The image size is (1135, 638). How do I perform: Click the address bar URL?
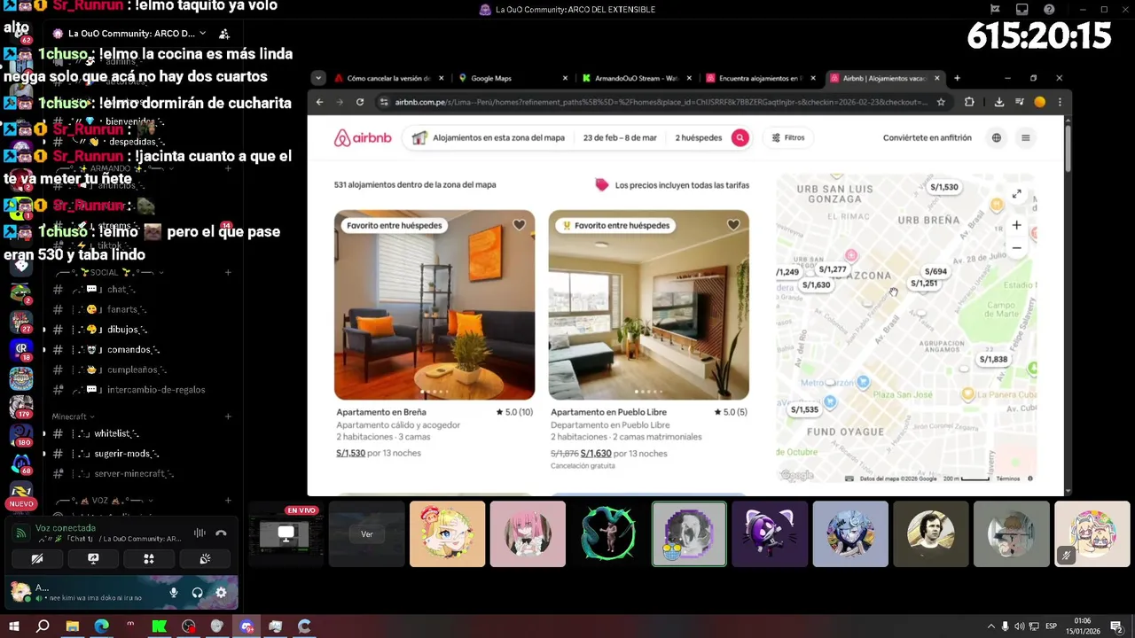[661, 102]
